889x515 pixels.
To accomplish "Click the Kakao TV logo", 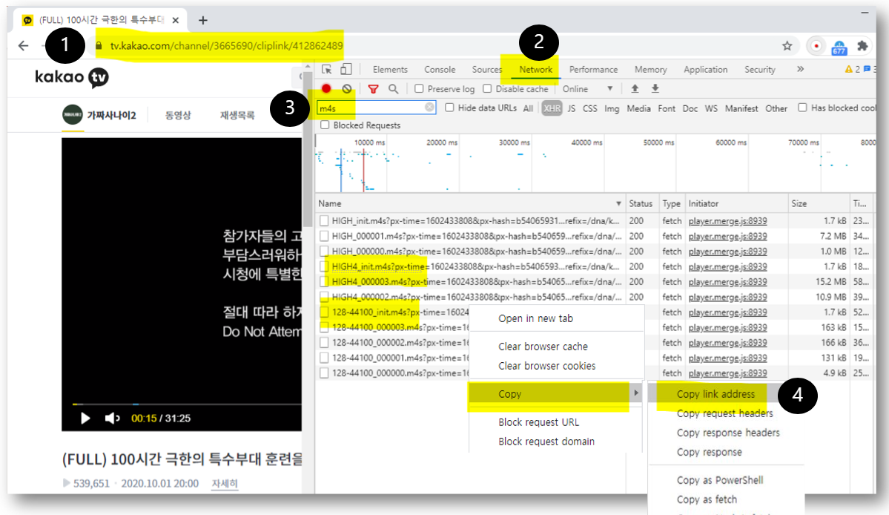I will point(71,77).
